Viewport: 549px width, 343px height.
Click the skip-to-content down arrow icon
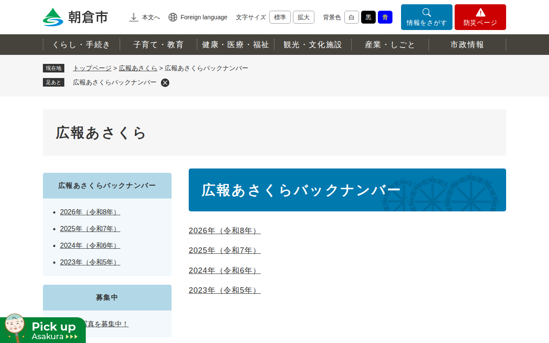(134, 17)
